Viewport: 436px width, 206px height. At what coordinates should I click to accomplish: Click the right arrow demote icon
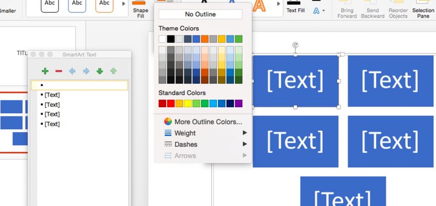tap(86, 71)
